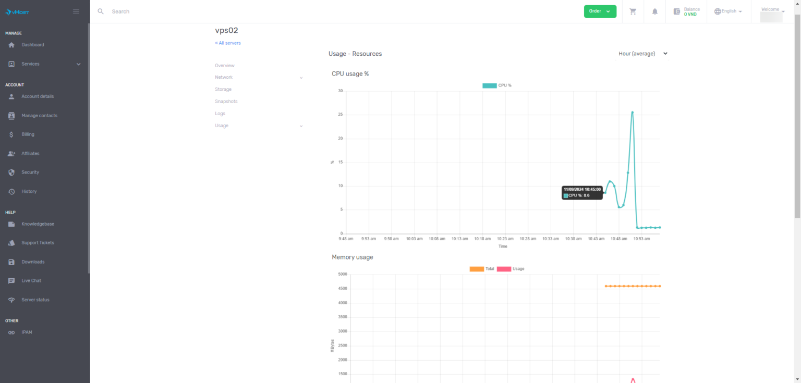Expand Services submenu chevron
This screenshot has width=801, height=383.
pyautogui.click(x=79, y=64)
